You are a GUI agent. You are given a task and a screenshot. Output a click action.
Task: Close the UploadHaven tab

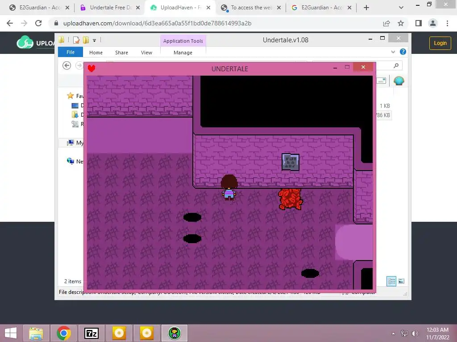[208, 8]
